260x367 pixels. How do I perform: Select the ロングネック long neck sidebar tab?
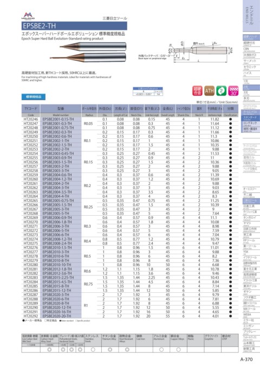coord(251,124)
